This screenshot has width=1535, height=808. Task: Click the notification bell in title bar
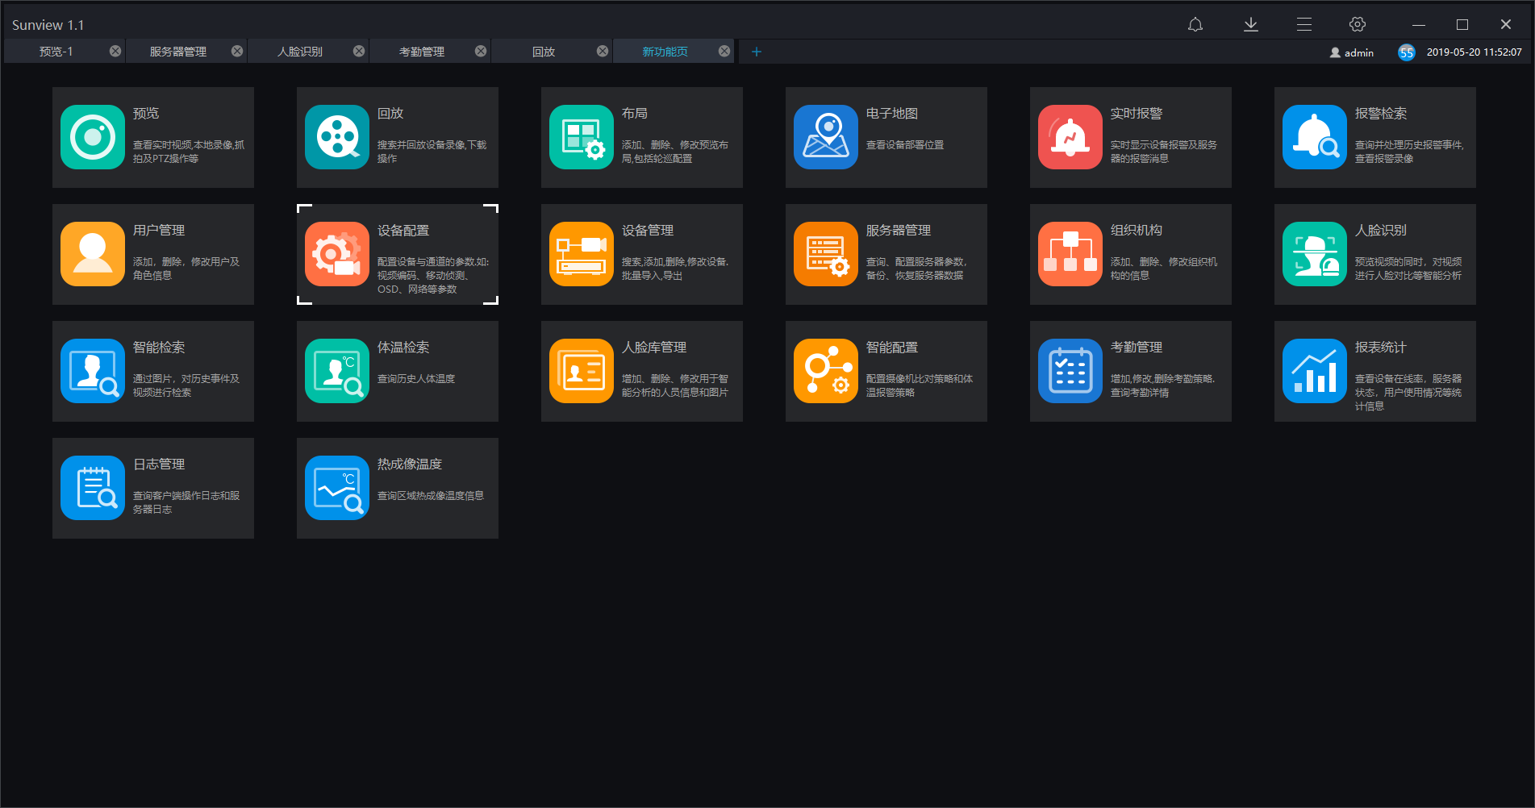[1195, 25]
